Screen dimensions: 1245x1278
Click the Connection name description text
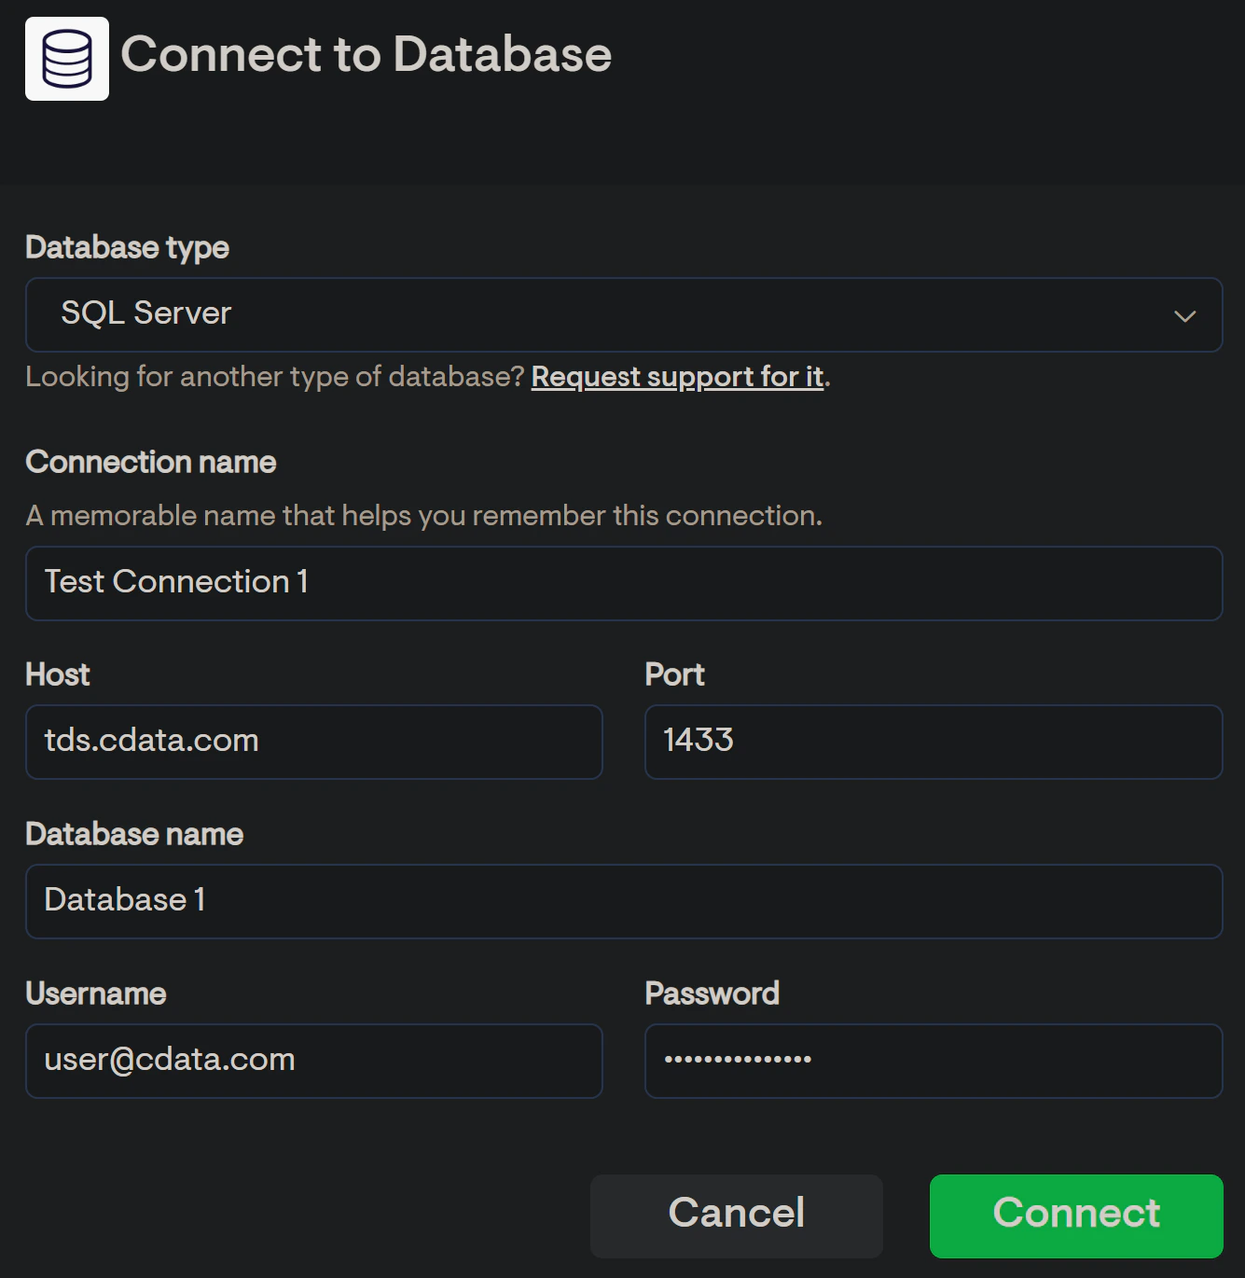(x=424, y=514)
